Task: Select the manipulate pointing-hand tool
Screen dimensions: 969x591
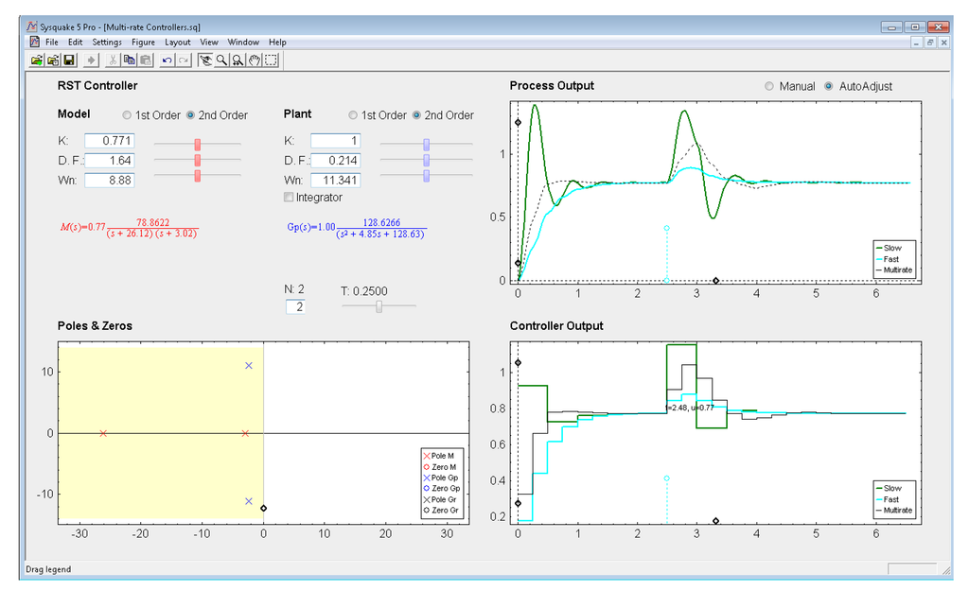Action: point(203,60)
